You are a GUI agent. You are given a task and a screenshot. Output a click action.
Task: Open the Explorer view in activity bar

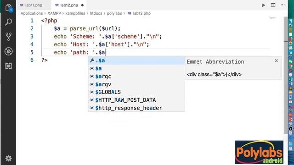click(8, 8)
